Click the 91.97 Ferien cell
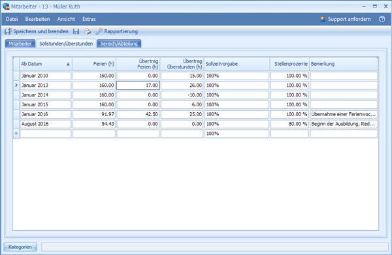This screenshot has width=392, height=255. point(94,114)
